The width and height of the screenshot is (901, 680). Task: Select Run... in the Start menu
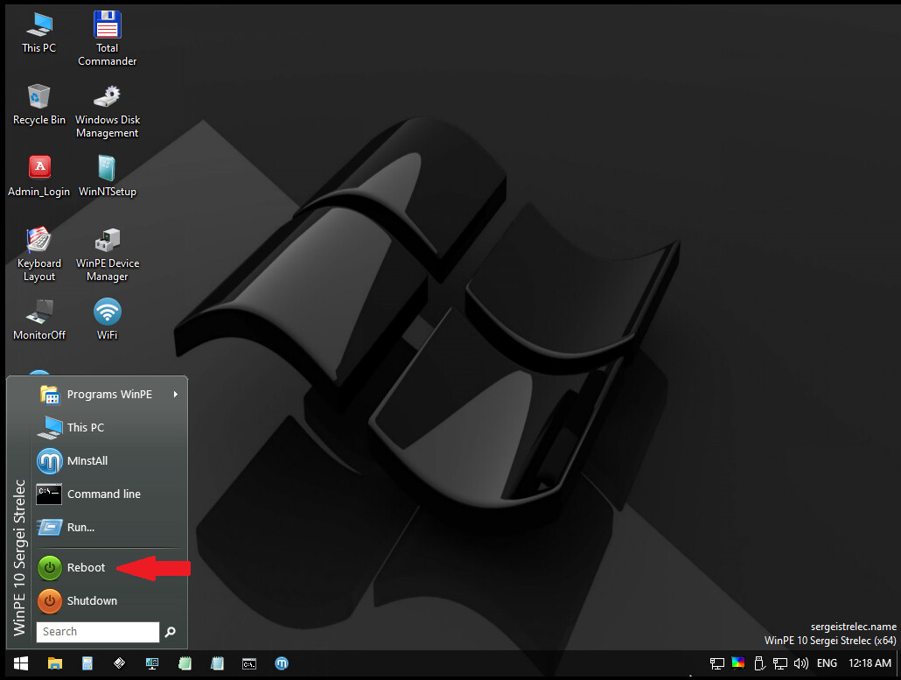[x=108, y=527]
